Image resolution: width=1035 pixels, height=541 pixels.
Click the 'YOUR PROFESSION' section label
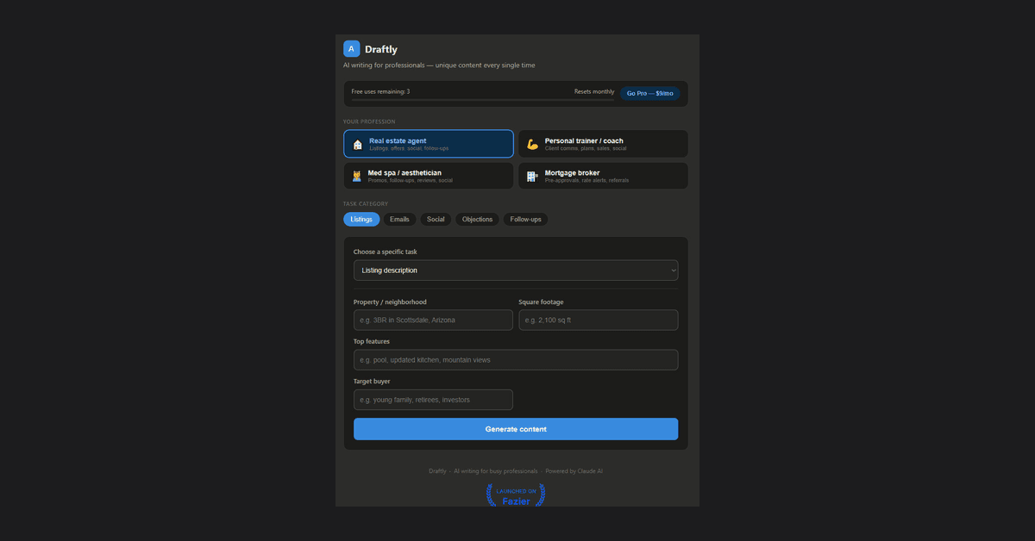point(369,121)
